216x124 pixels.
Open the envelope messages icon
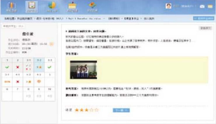click(x=202, y=6)
